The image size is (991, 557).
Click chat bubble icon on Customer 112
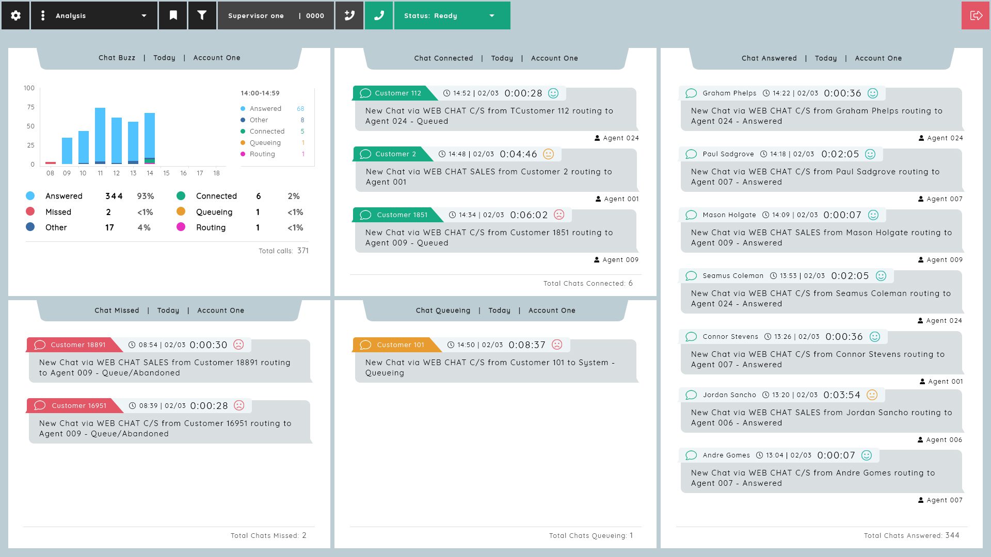[x=365, y=93]
